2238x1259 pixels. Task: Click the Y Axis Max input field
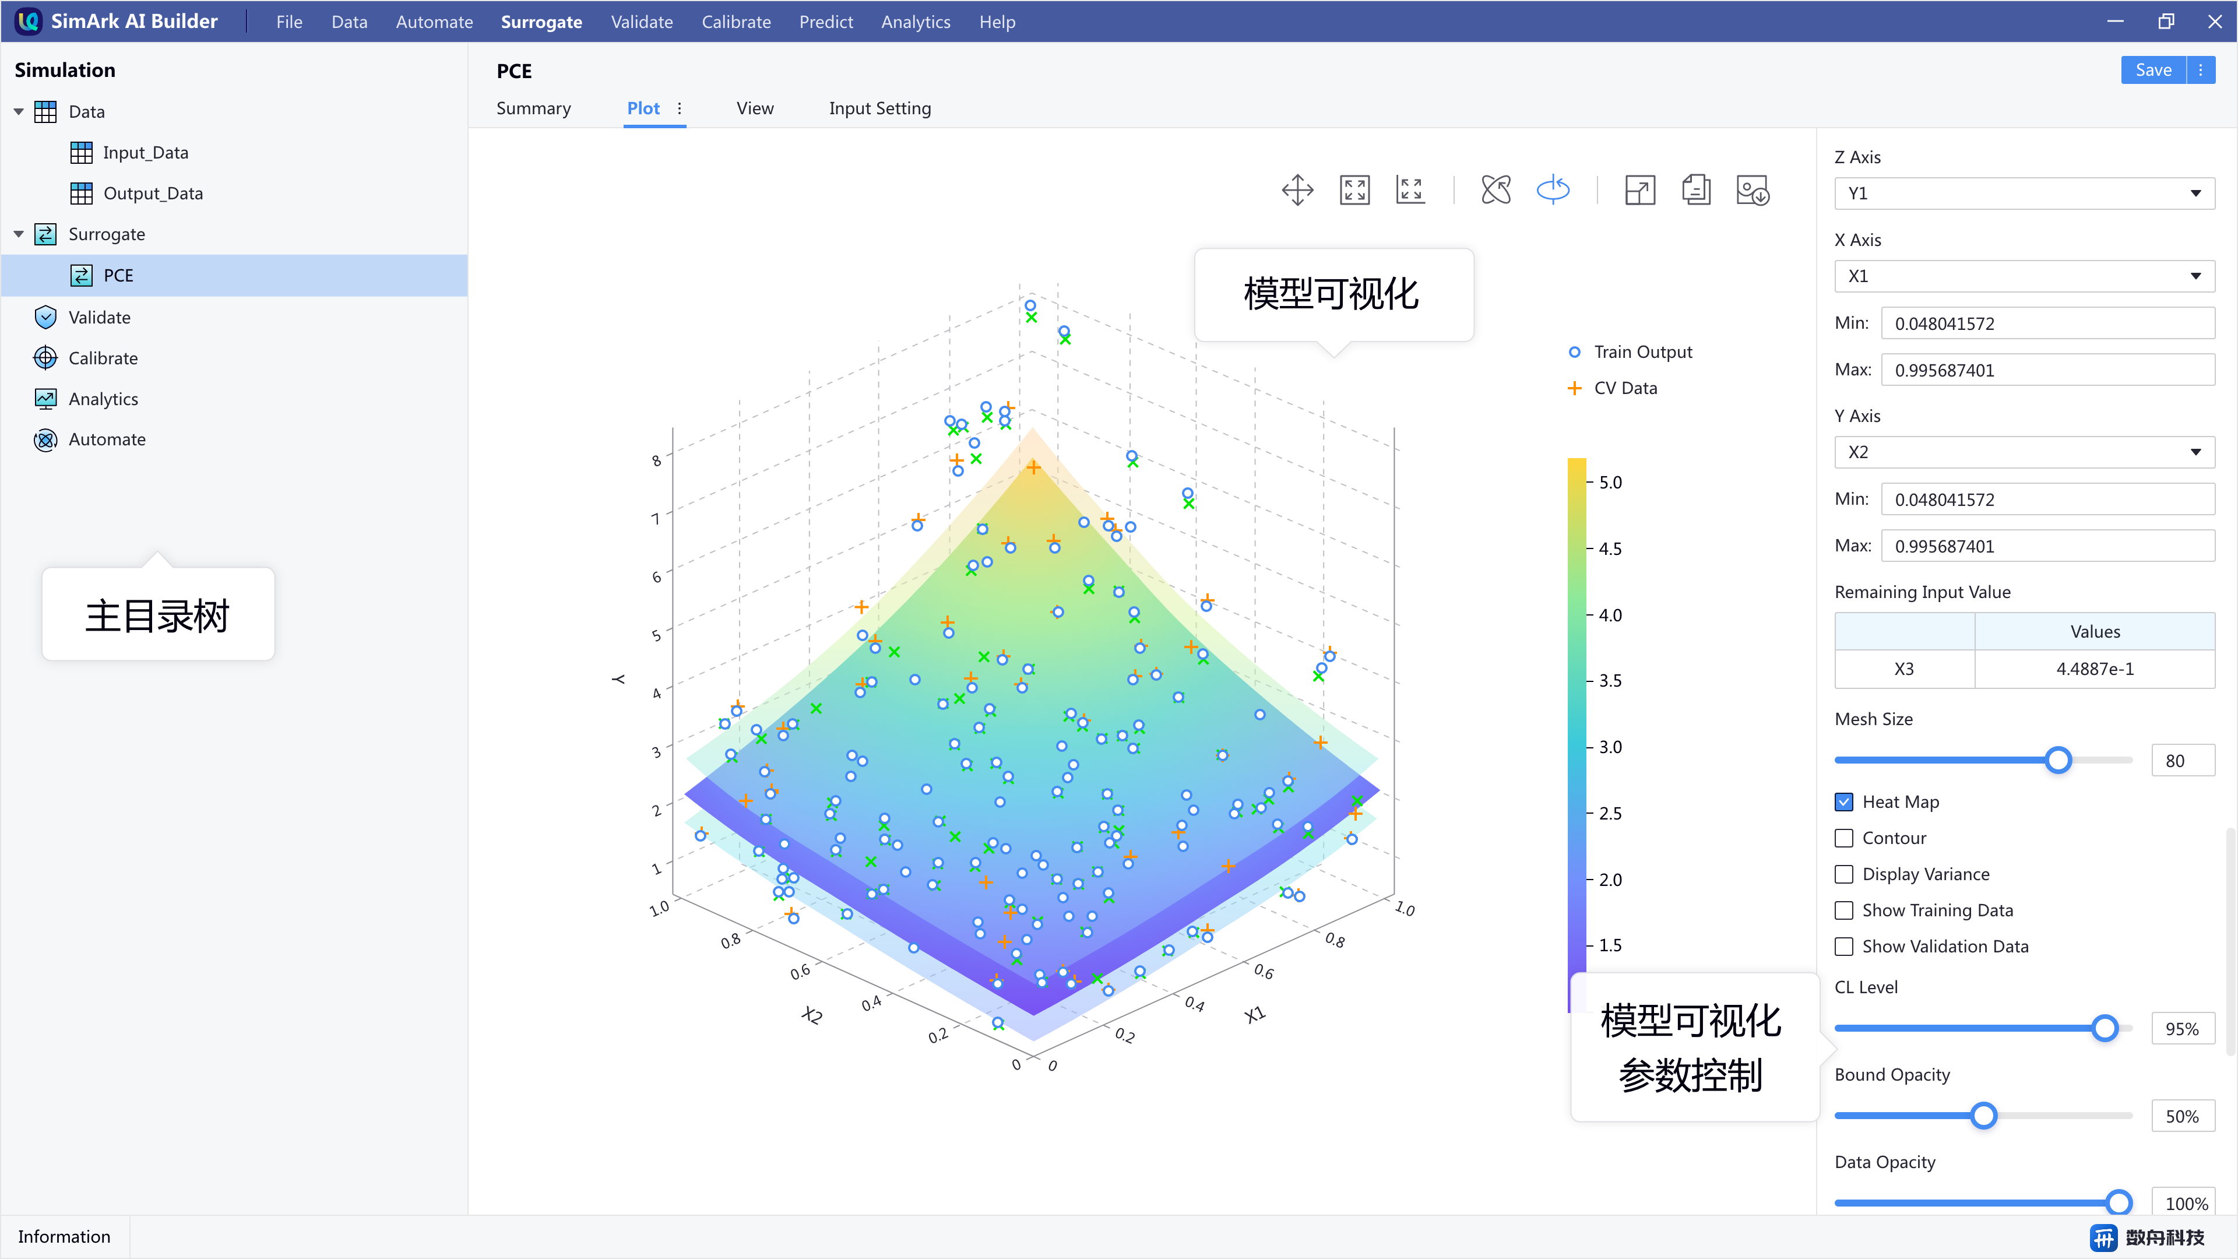click(2048, 547)
